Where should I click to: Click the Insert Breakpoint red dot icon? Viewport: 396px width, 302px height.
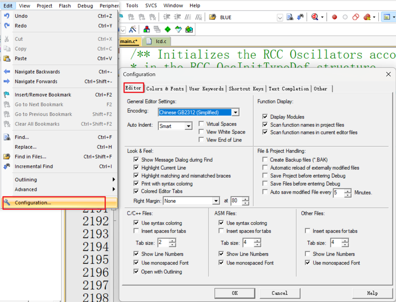tap(334, 17)
